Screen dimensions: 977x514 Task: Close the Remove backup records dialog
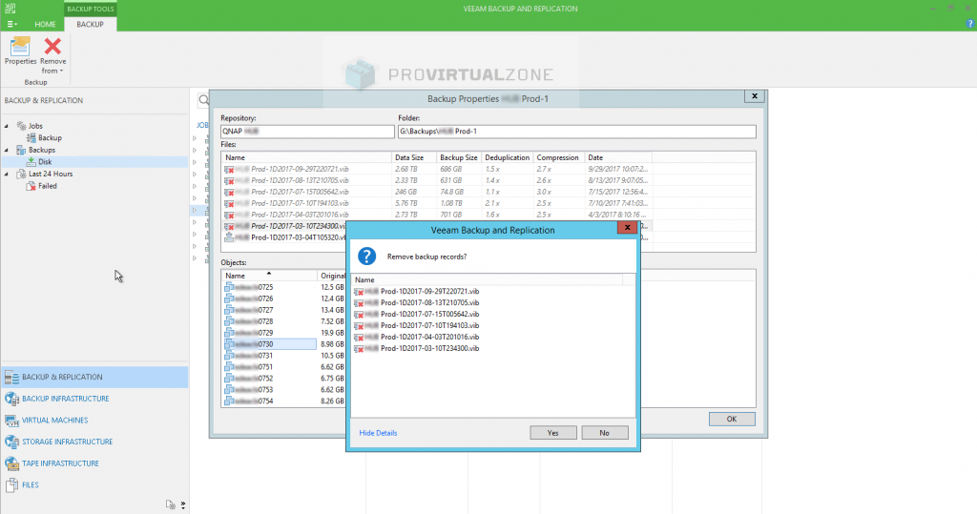click(x=627, y=227)
